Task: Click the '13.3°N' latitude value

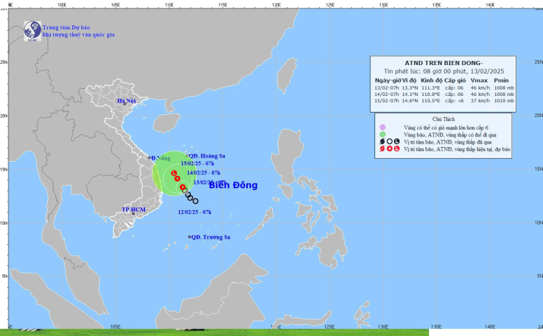Action: click(409, 88)
